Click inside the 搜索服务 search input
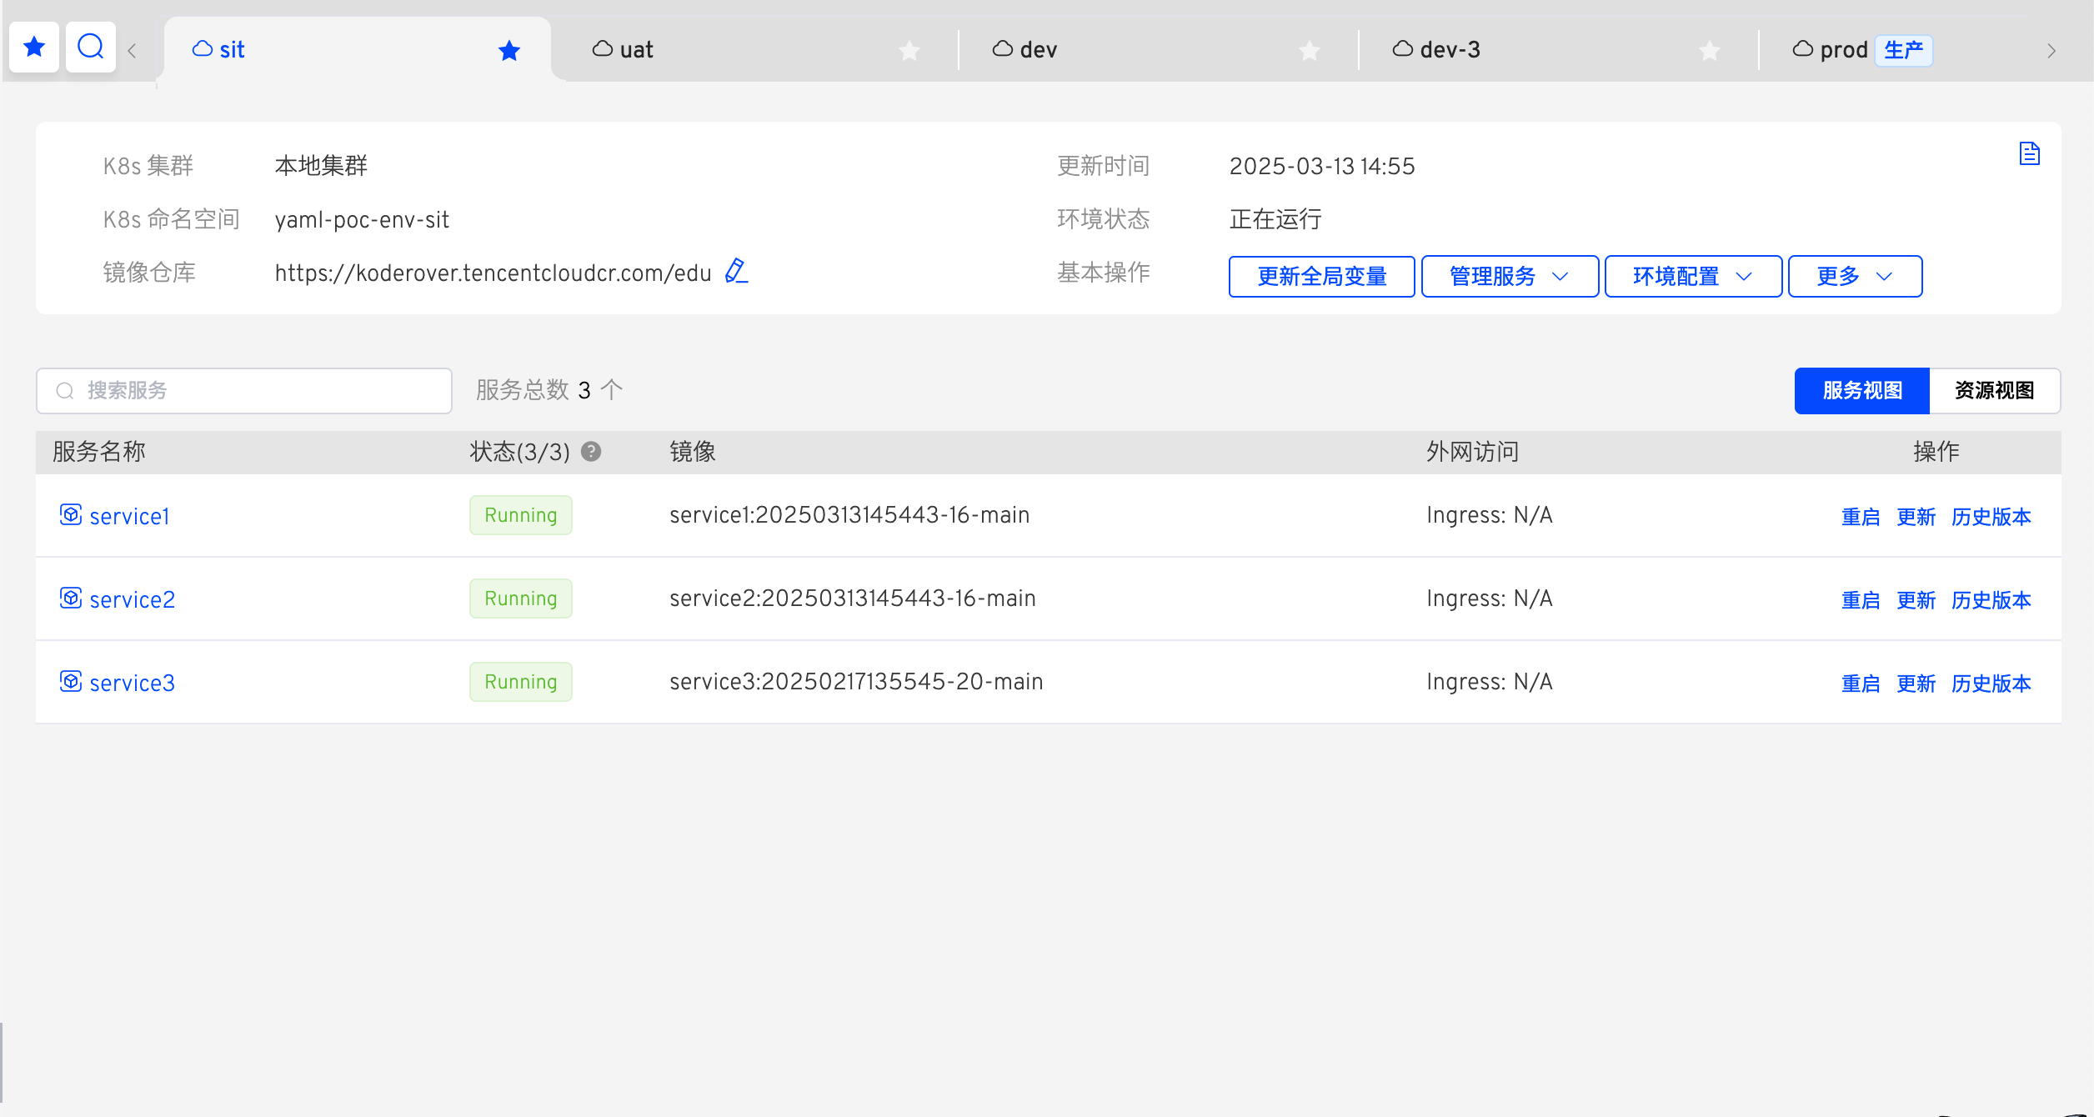The image size is (2094, 1117). pos(242,390)
